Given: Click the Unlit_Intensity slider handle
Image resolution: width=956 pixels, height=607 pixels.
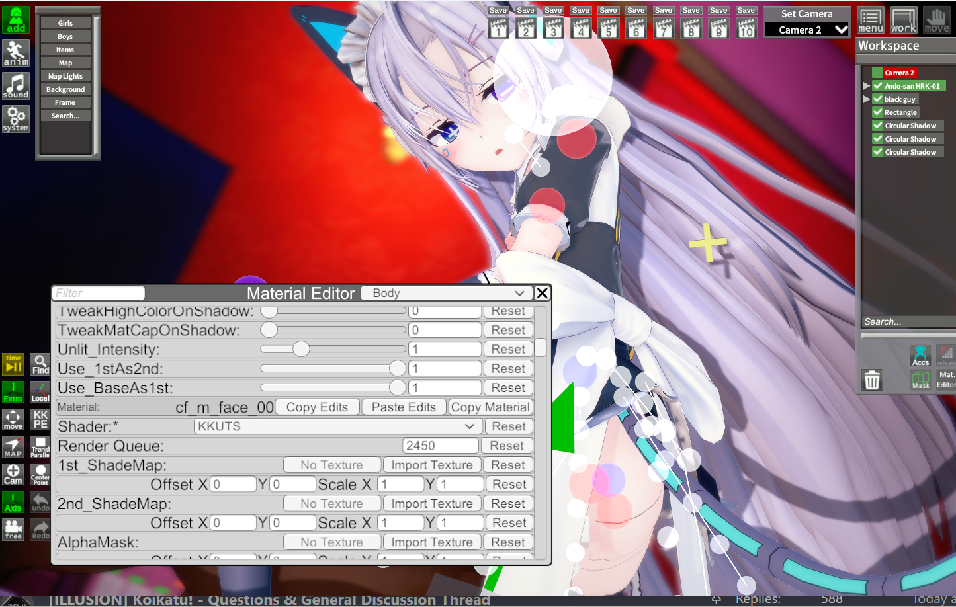Looking at the screenshot, I should coord(301,349).
